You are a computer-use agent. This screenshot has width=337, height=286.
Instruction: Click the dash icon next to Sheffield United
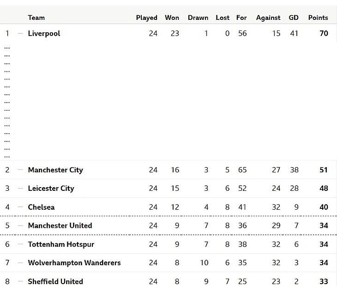pos(20,281)
